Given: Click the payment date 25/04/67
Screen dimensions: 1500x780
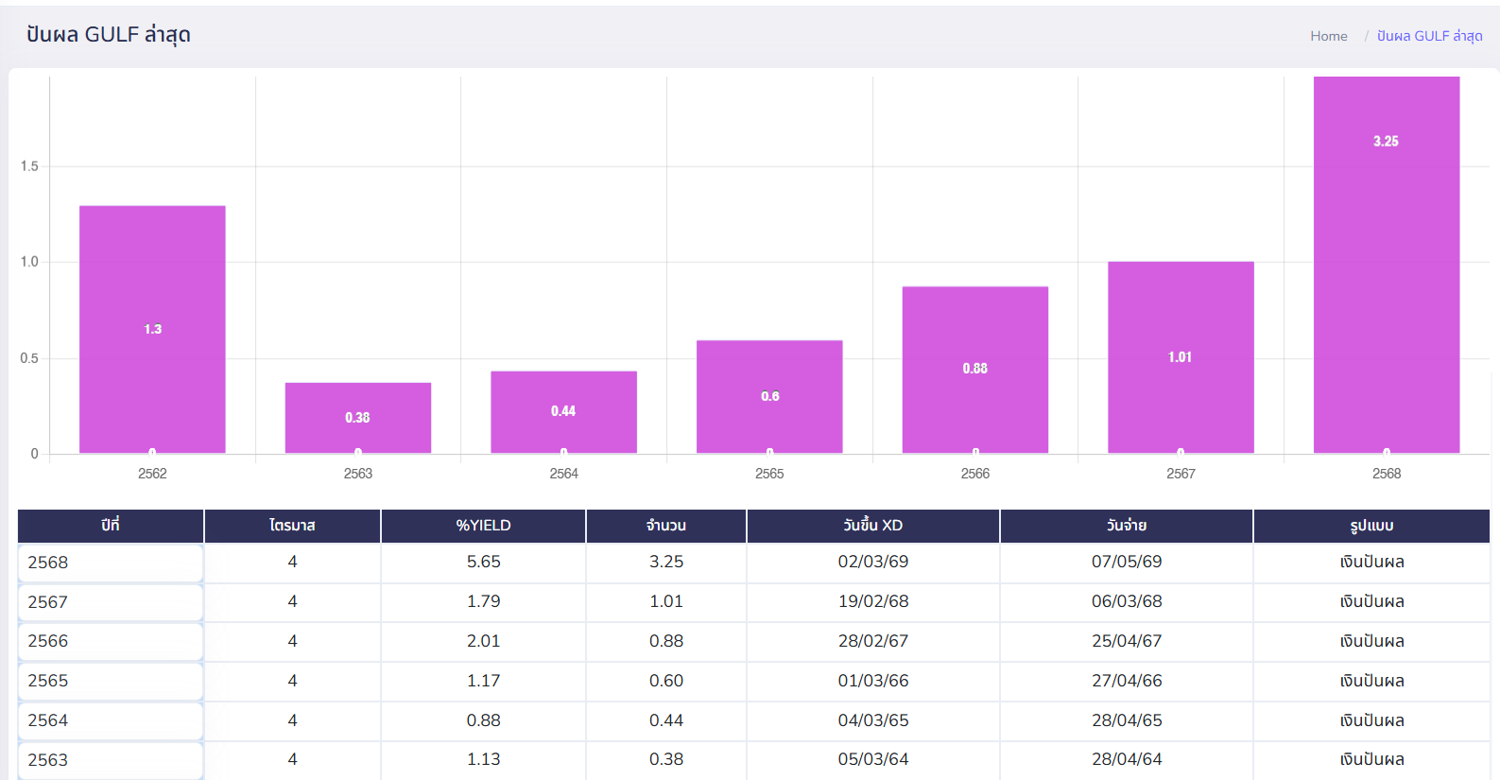Looking at the screenshot, I should 1127,641.
